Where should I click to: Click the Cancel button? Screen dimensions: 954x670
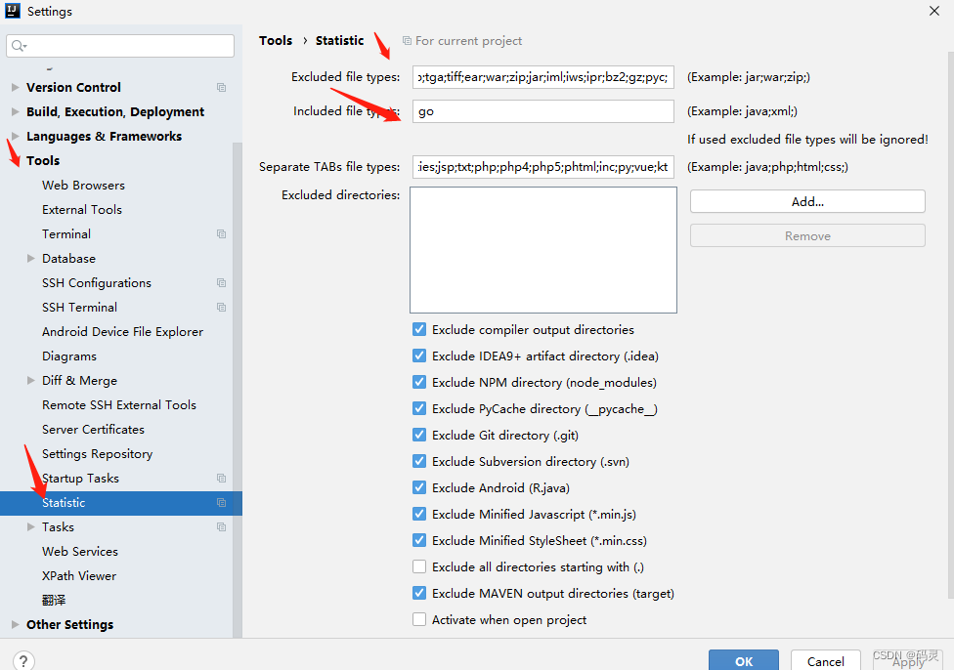826,661
